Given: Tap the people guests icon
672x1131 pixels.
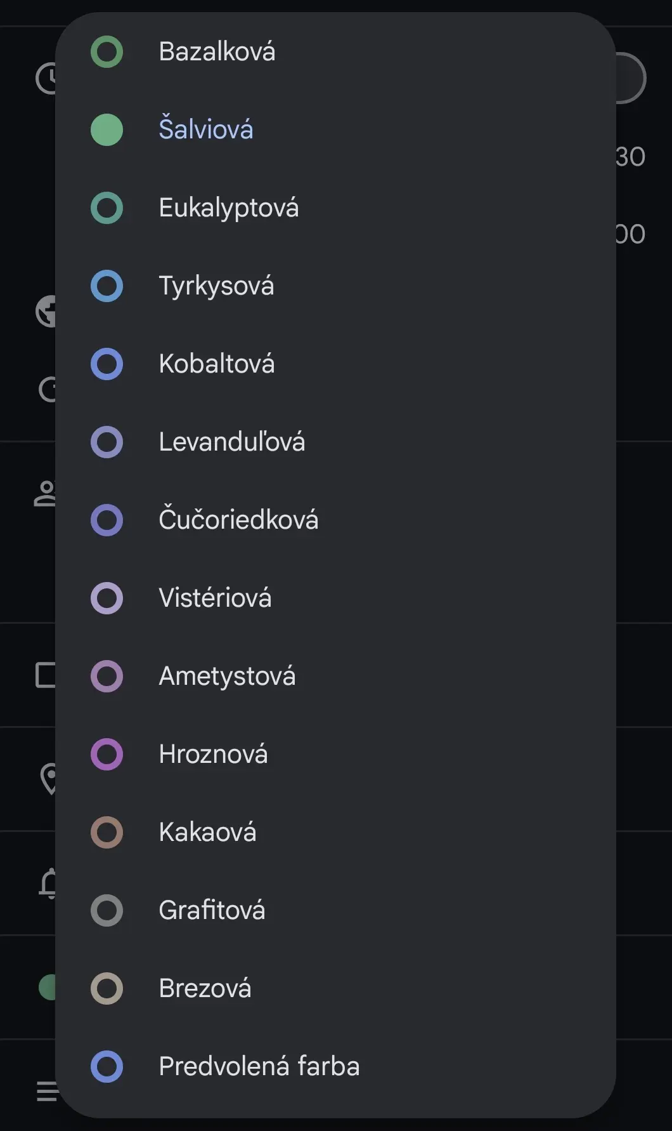Looking at the screenshot, I should (44, 493).
